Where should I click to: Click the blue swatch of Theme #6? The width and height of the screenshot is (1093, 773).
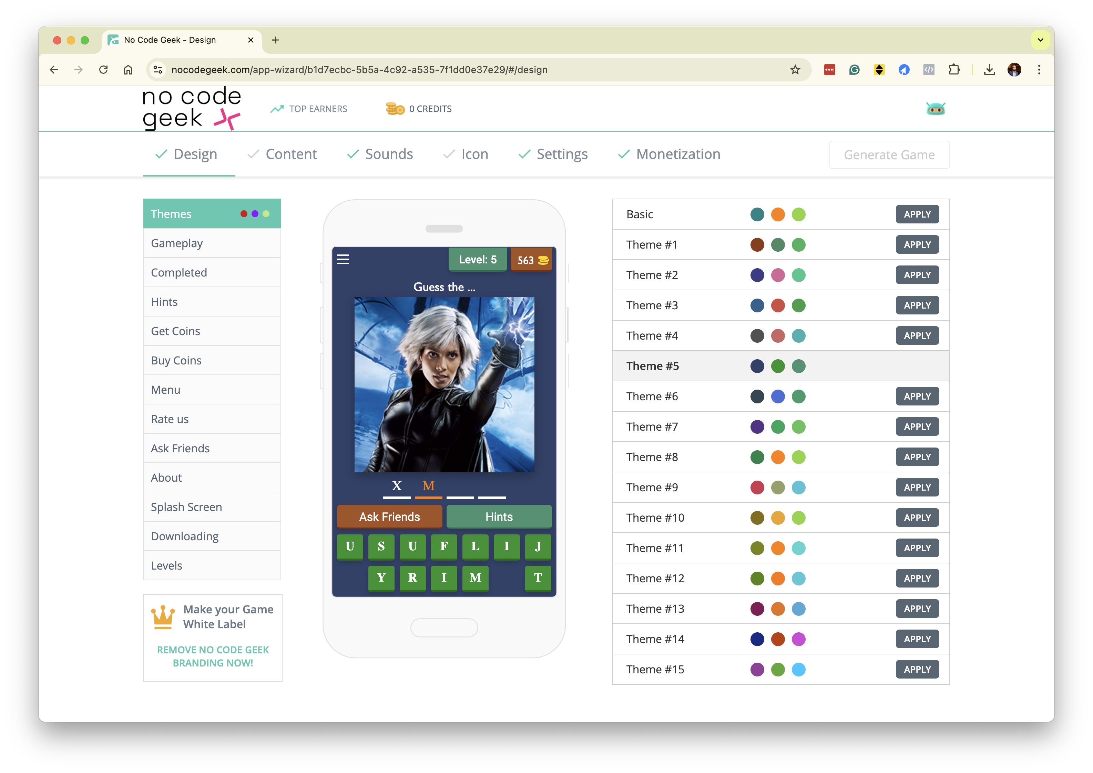pyautogui.click(x=778, y=396)
